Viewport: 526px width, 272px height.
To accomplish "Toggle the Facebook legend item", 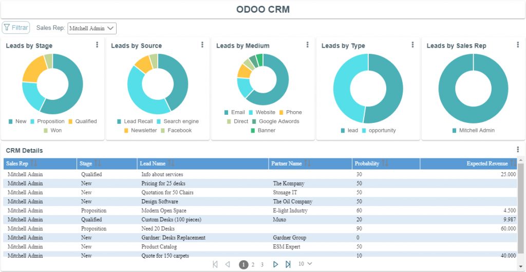I will 176,131.
